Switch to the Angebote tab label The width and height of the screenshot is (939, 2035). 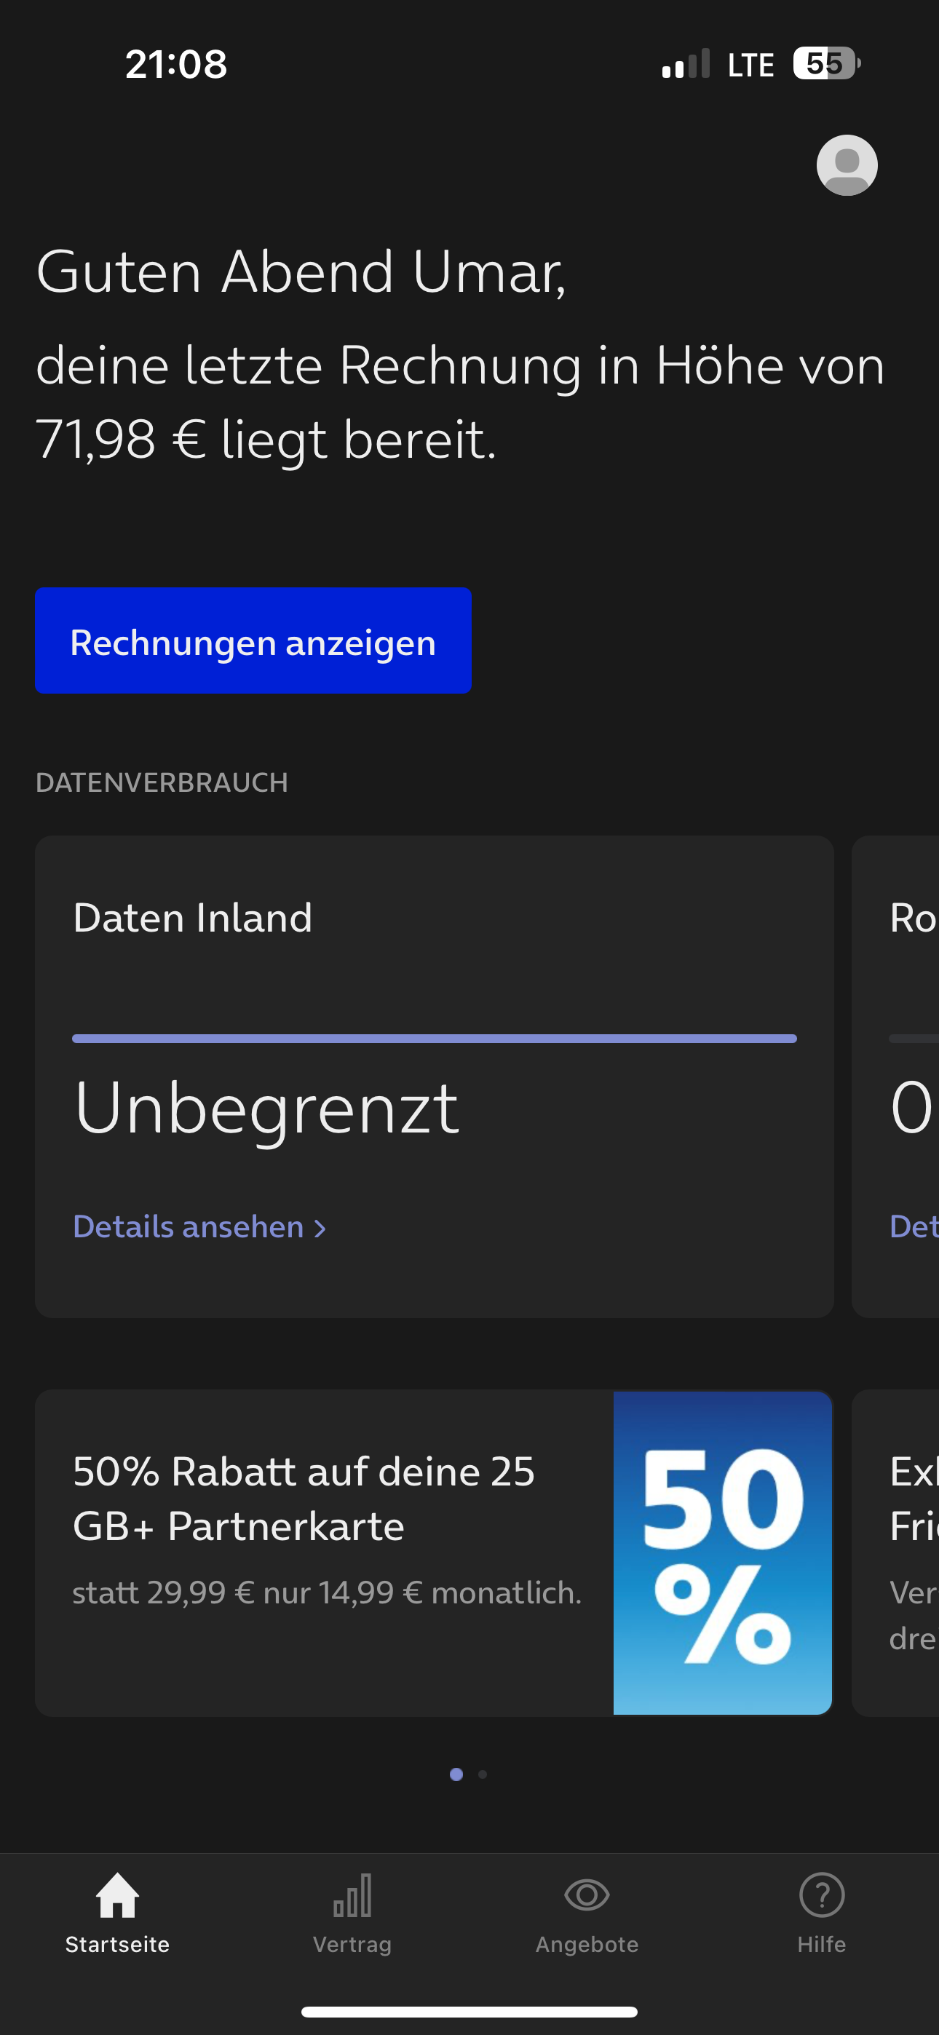point(587,1944)
